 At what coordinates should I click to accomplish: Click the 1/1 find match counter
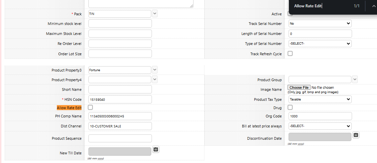point(357,6)
